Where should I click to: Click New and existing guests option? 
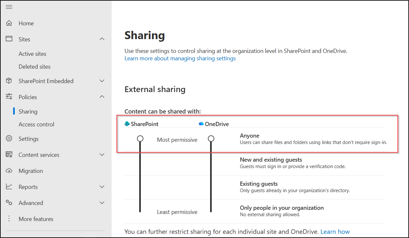click(271, 159)
